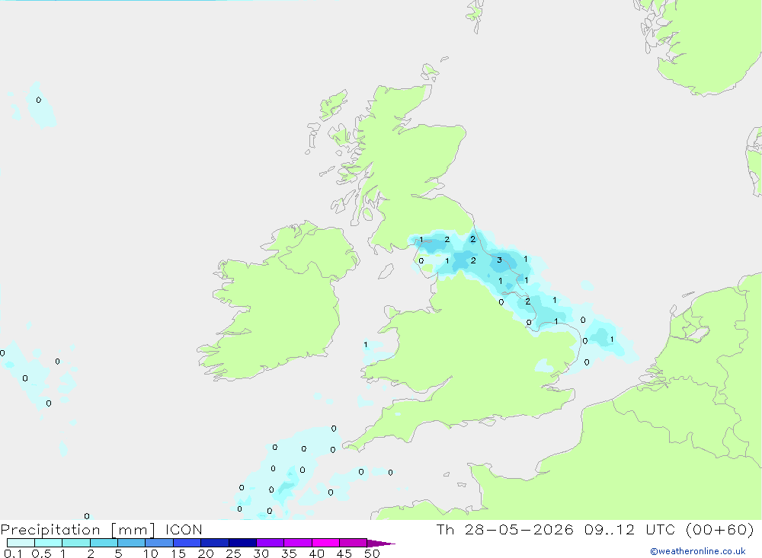Click the 25–30 mm navy legend swatch

coord(242,543)
